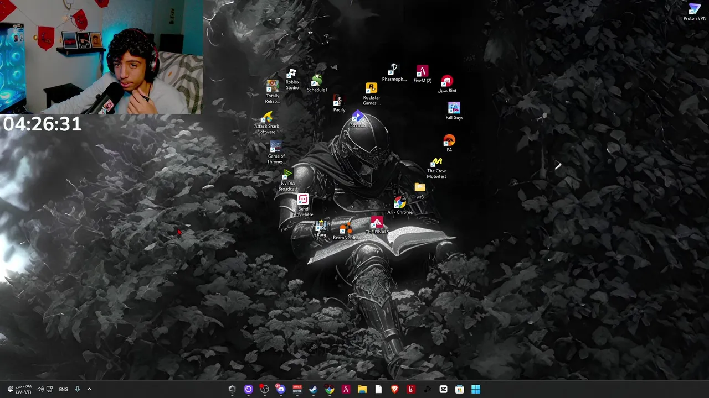The width and height of the screenshot is (709, 398).
Task: Open the Rockstar Games Launcher shortcut
Action: coord(371,94)
